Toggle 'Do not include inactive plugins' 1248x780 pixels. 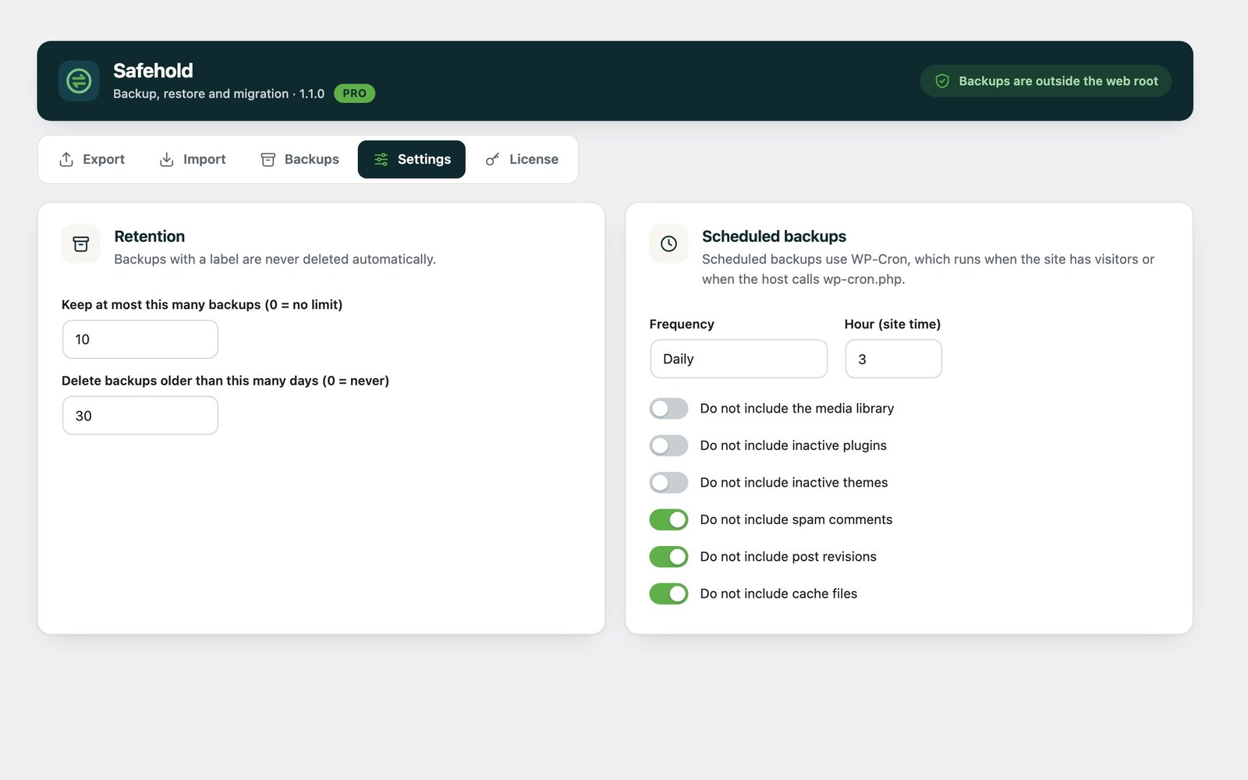click(x=668, y=445)
